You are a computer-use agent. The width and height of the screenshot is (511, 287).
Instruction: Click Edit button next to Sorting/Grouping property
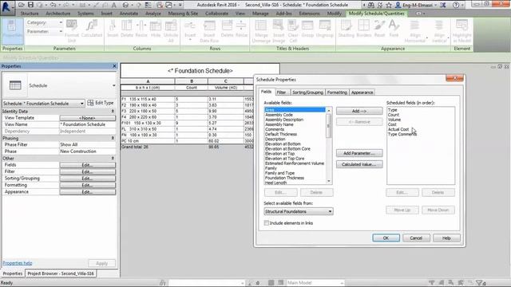[87, 179]
